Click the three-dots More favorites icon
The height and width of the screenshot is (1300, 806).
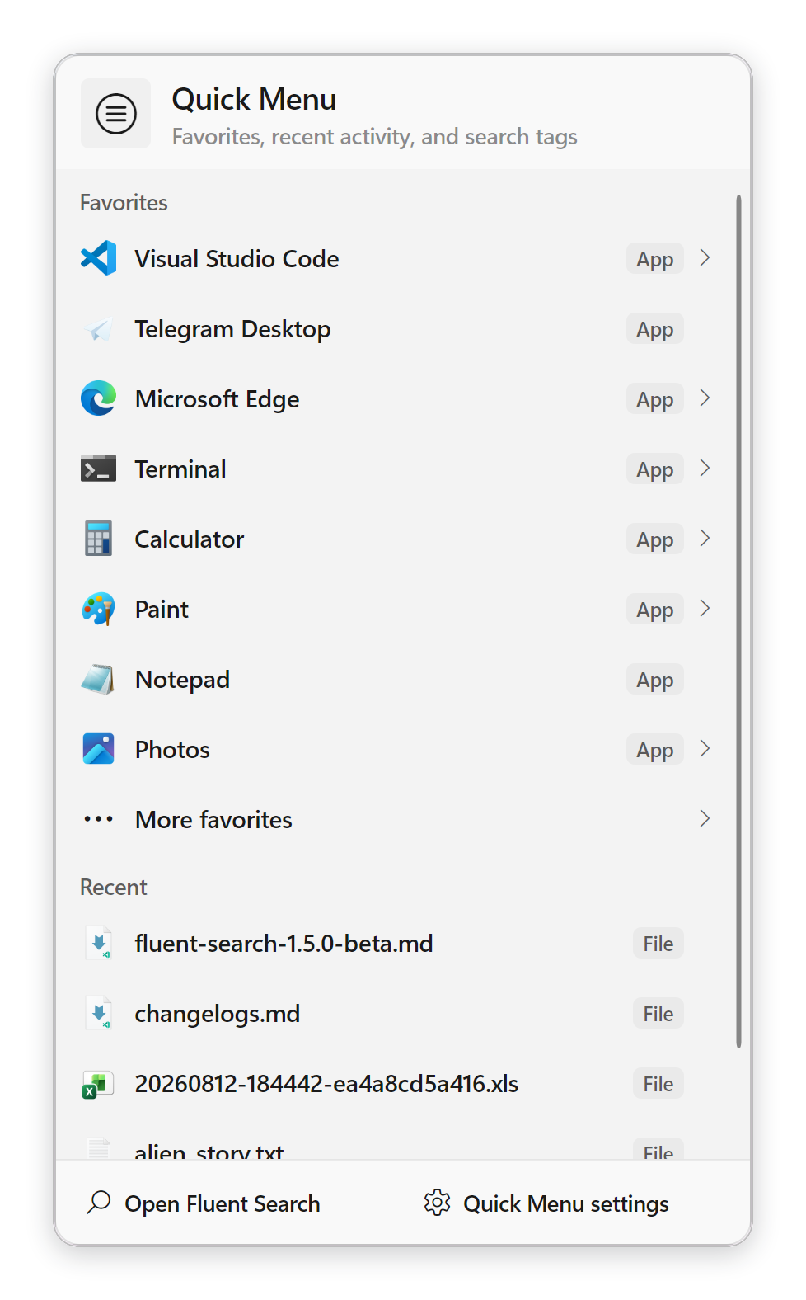coord(99,819)
